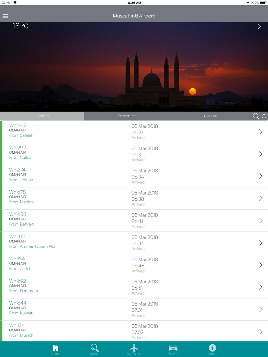Open About info icon

click(212, 349)
